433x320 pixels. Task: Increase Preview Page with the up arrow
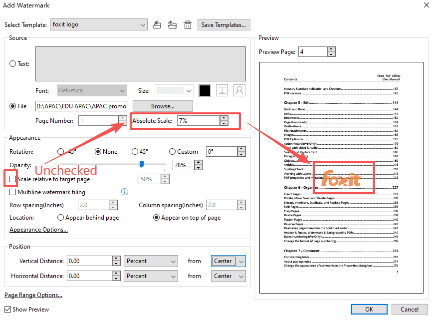(331, 49)
